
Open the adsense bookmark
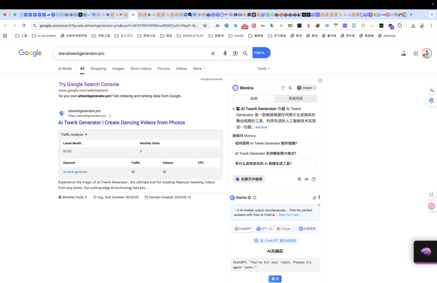(386, 36)
